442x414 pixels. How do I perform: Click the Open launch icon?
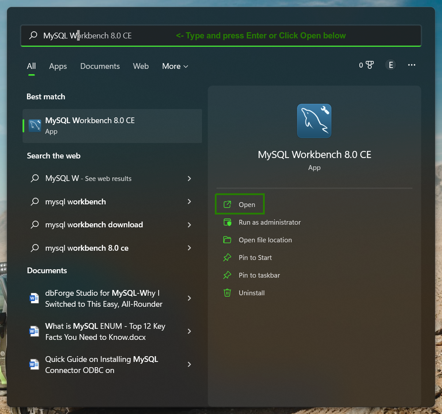point(227,204)
